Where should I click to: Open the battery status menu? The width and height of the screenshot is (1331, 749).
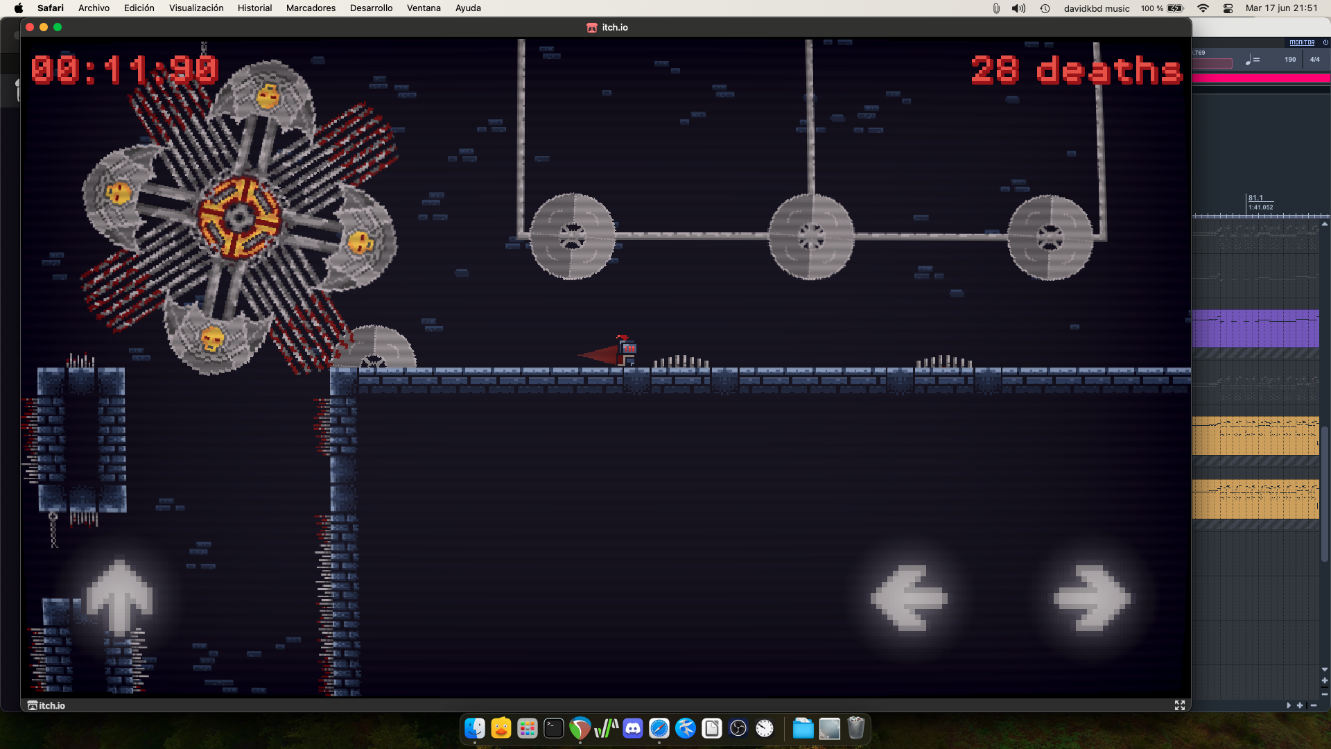pyautogui.click(x=1163, y=8)
